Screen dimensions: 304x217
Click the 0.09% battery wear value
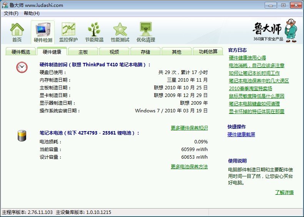point(201,142)
